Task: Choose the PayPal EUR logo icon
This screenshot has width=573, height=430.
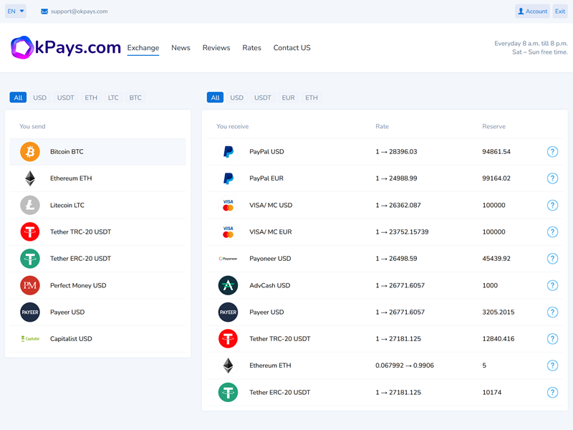Action: pyautogui.click(x=228, y=178)
